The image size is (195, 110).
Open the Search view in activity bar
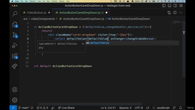pyautogui.click(x=15, y=14)
